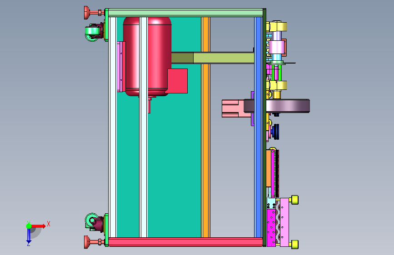The width and height of the screenshot is (394, 255).
Task: Click the red 'X' axis label
Action: [x=49, y=224]
